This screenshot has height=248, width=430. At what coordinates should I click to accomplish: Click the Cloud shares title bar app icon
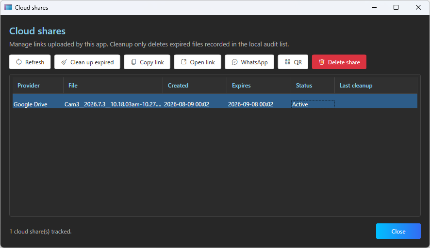pyautogui.click(x=8, y=7)
